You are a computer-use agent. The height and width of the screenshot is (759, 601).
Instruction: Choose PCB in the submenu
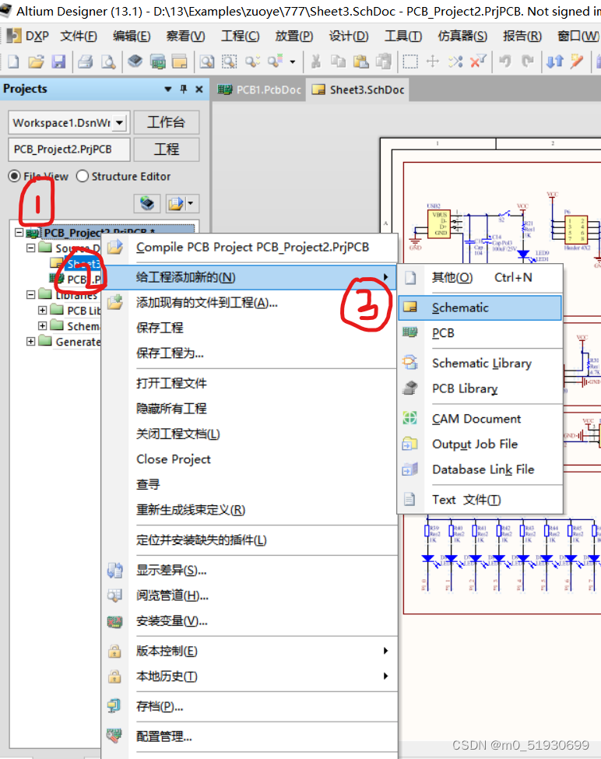[480, 333]
